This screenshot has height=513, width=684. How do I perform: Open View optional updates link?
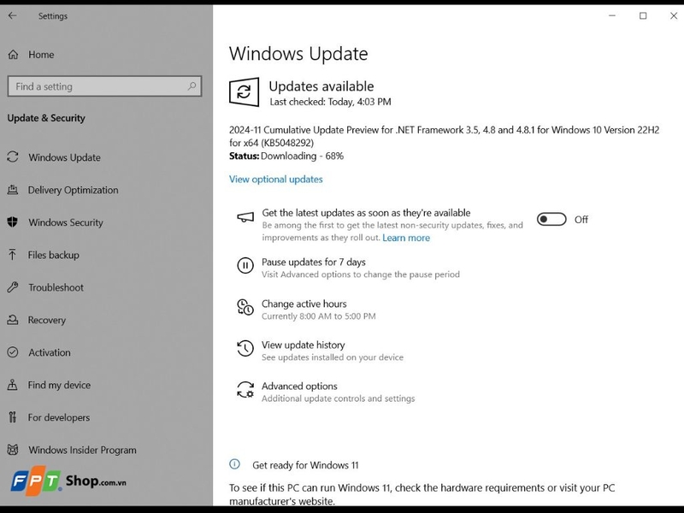(x=275, y=180)
